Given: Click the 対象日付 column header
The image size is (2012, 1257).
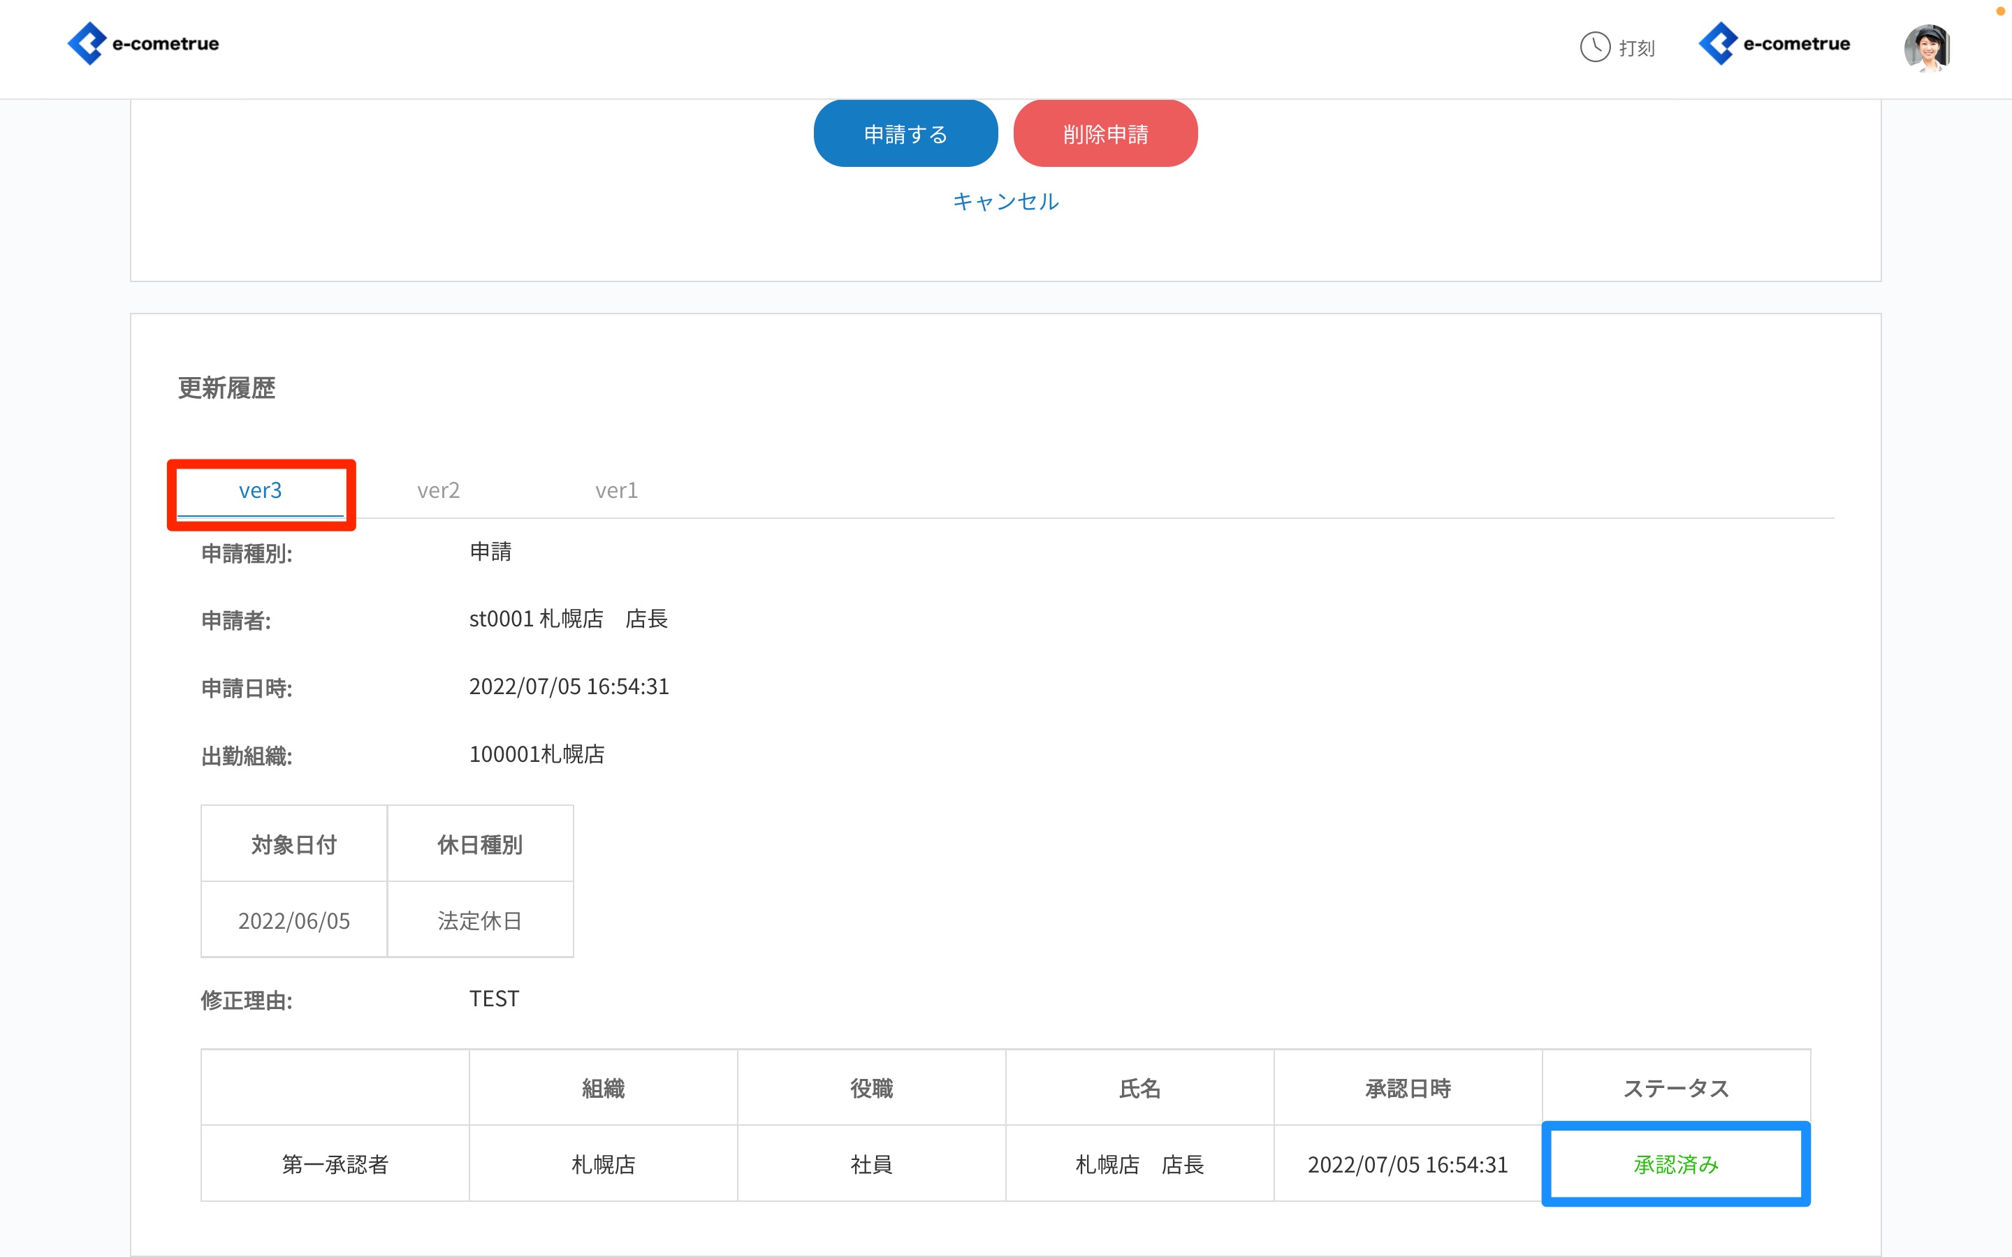Looking at the screenshot, I should [x=293, y=845].
